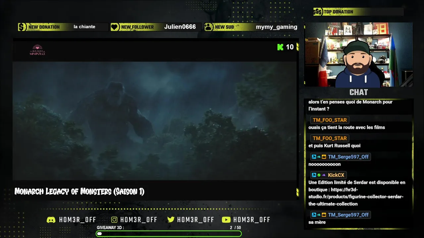The height and width of the screenshot is (238, 424).
Task: Click the heart New Follower icon
Action: click(x=115, y=27)
